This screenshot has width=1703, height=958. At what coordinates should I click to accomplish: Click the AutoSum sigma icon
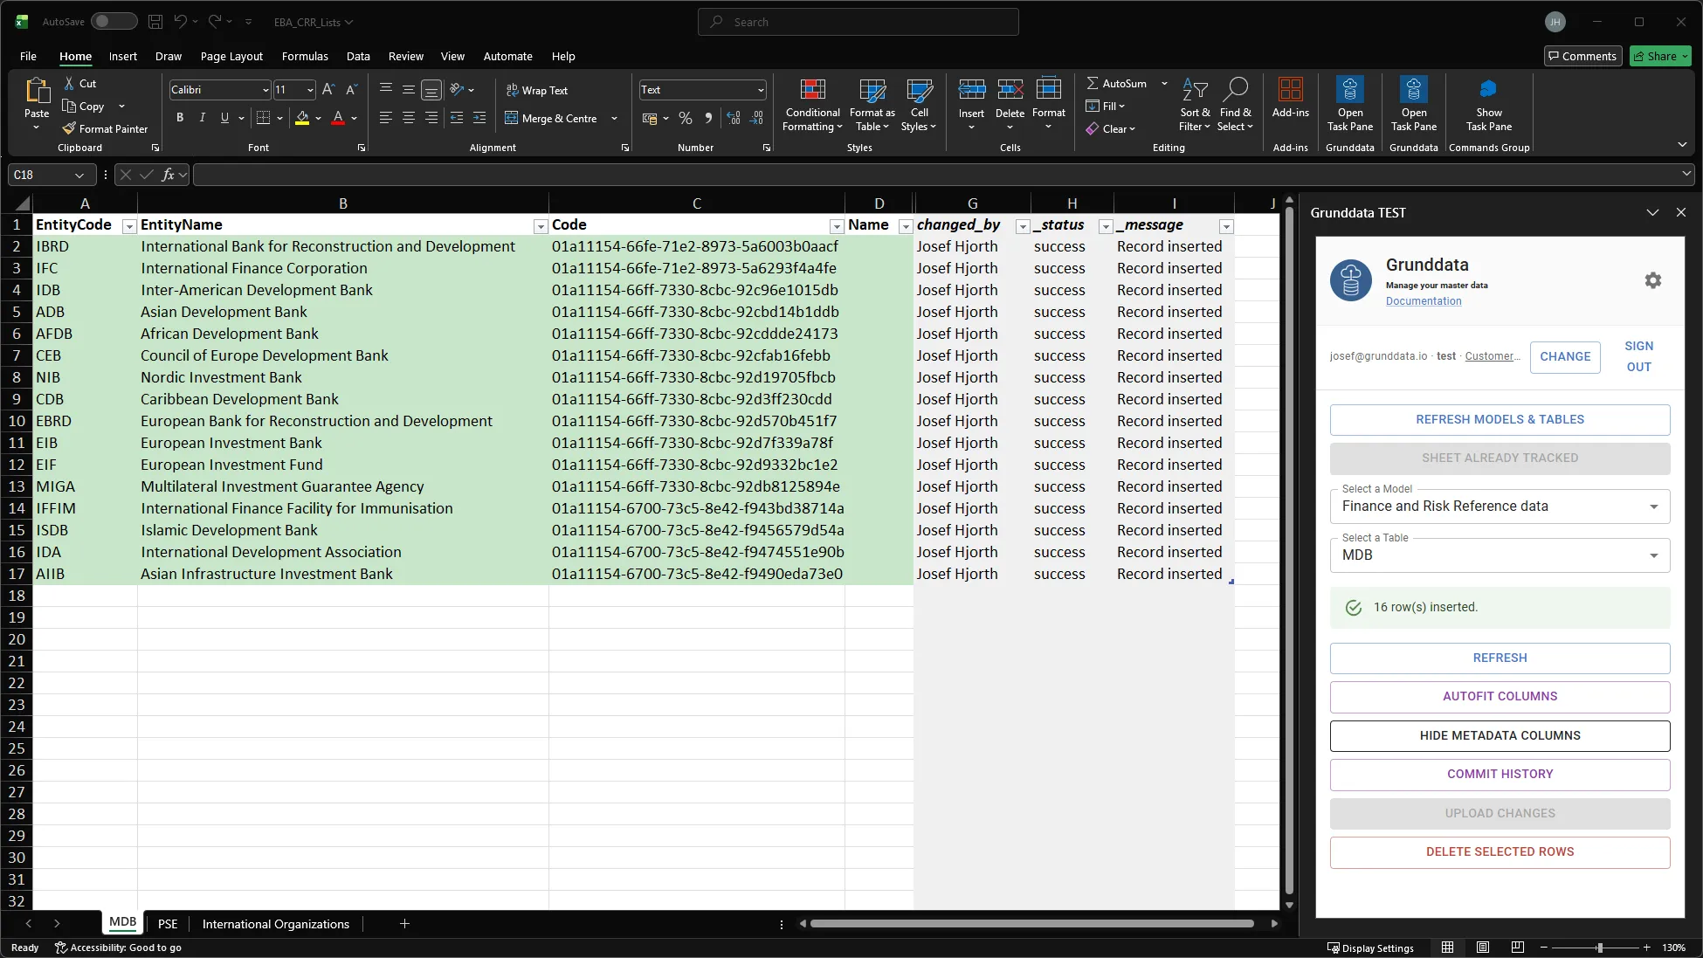1092,83
